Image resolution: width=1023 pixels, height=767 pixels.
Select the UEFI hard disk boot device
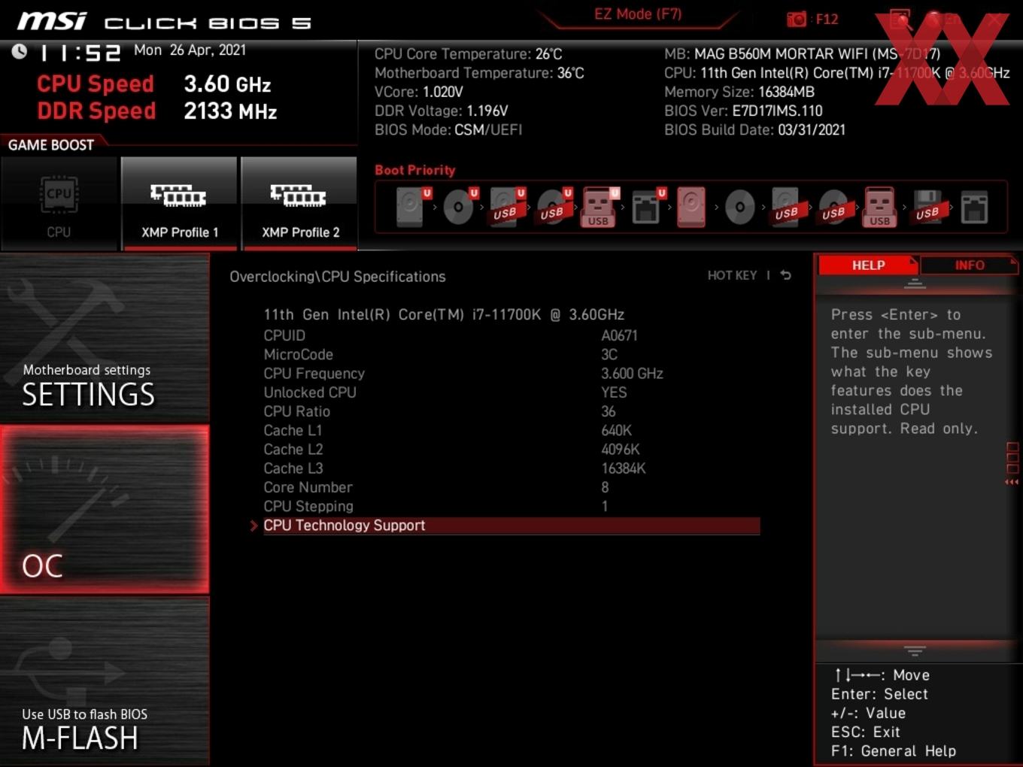[412, 207]
